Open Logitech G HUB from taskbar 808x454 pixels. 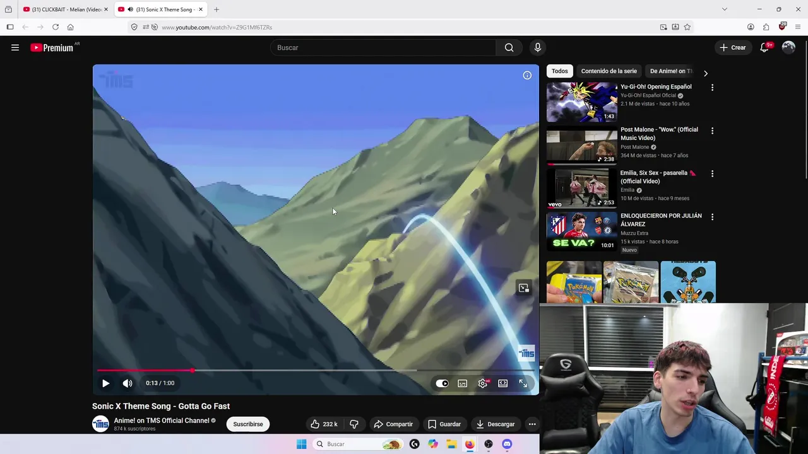(x=414, y=444)
